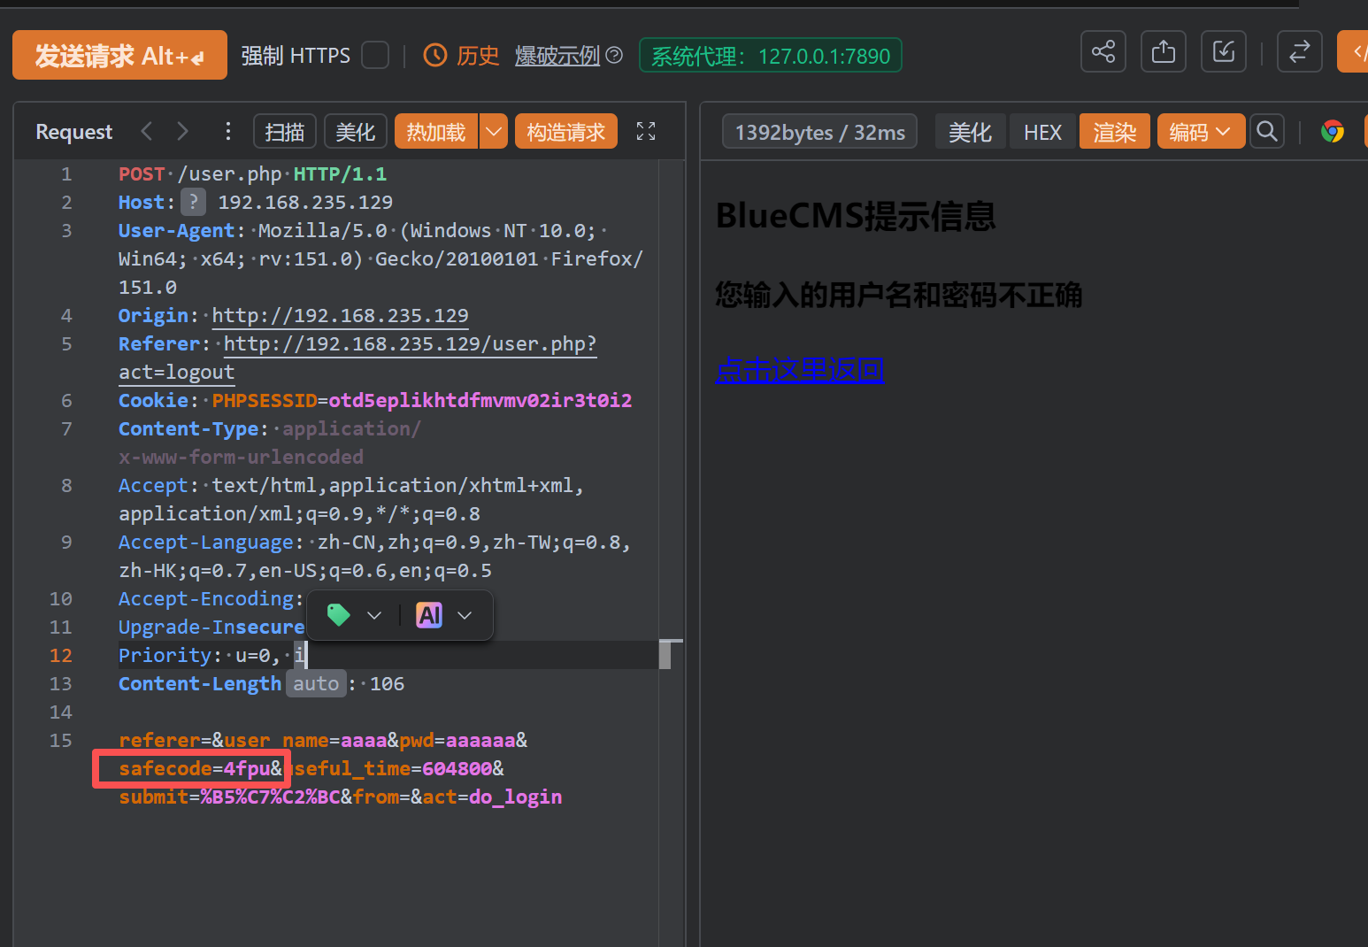Follow the 点击这里返回 link in response
The width and height of the screenshot is (1368, 947).
click(800, 369)
